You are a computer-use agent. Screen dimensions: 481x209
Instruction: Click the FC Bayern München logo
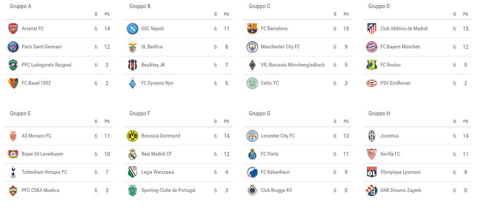point(371,47)
